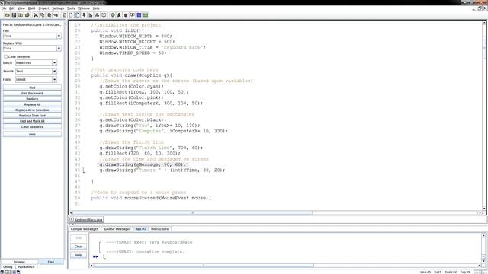The image size is (488, 274).
Task: Switch to the Browse tab
Action: 19,262
